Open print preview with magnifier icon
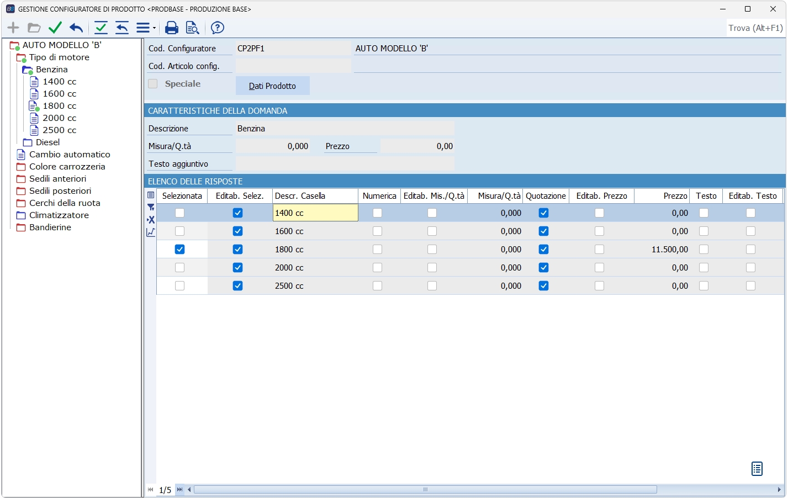Image resolution: width=788 pixels, height=498 pixels. point(192,28)
